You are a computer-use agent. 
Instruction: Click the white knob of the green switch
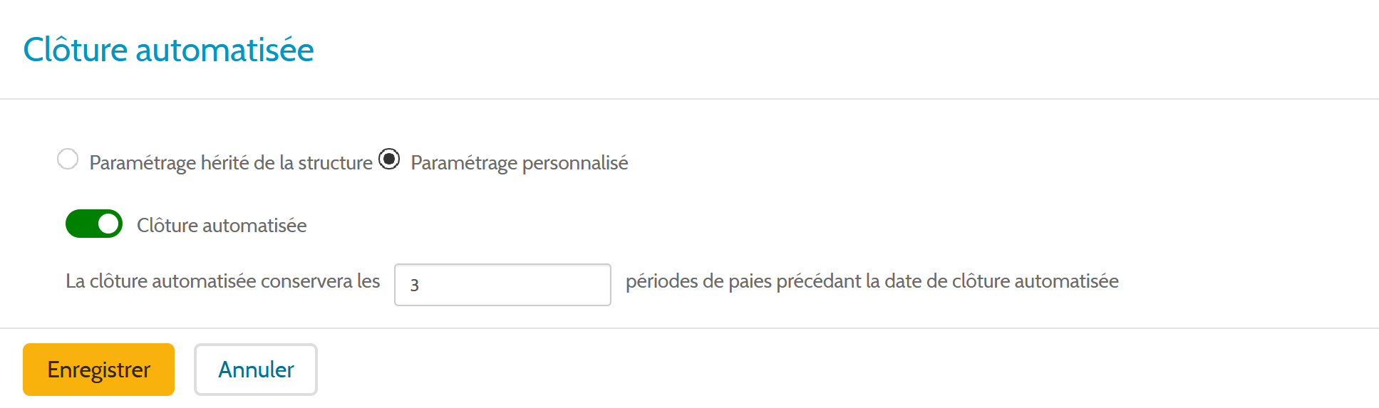click(x=108, y=224)
